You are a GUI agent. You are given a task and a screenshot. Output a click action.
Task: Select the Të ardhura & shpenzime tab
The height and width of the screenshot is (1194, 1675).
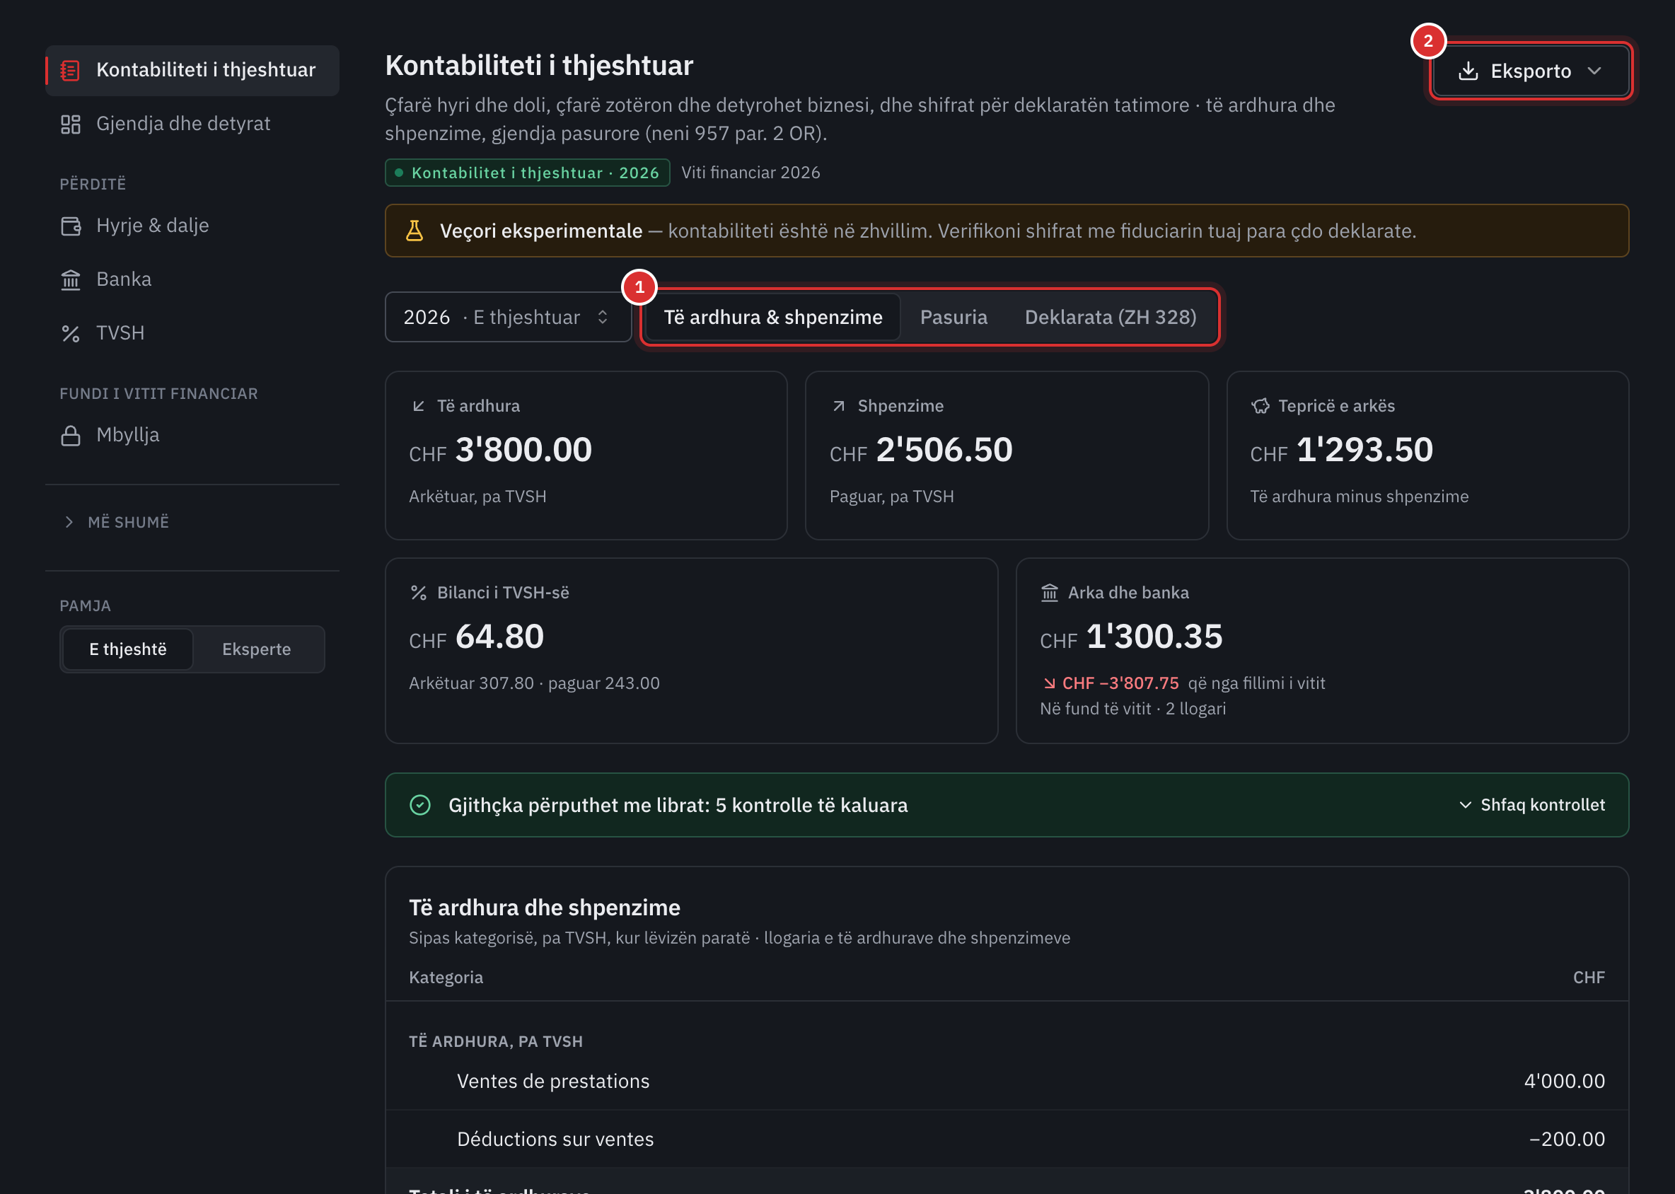(773, 317)
